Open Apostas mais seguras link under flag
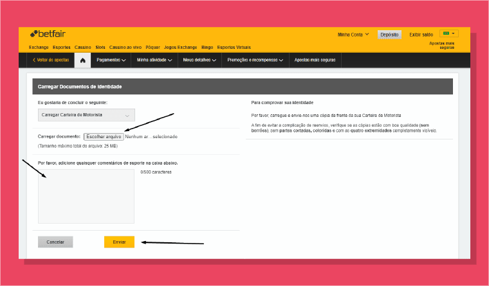 point(442,45)
